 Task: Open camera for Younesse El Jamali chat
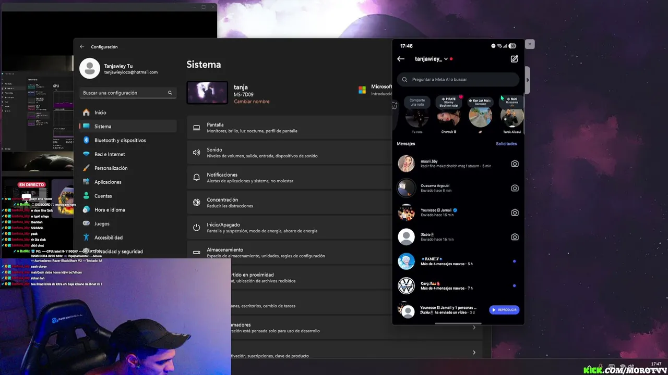pyautogui.click(x=515, y=213)
